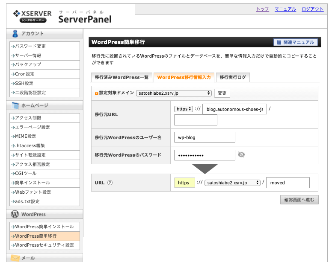Click the Homepage section icon
Image resolution: width=332 pixels, height=262 pixels.
coord(15,105)
